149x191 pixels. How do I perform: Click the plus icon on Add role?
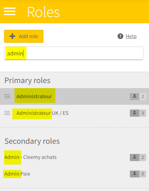[x=12, y=36]
